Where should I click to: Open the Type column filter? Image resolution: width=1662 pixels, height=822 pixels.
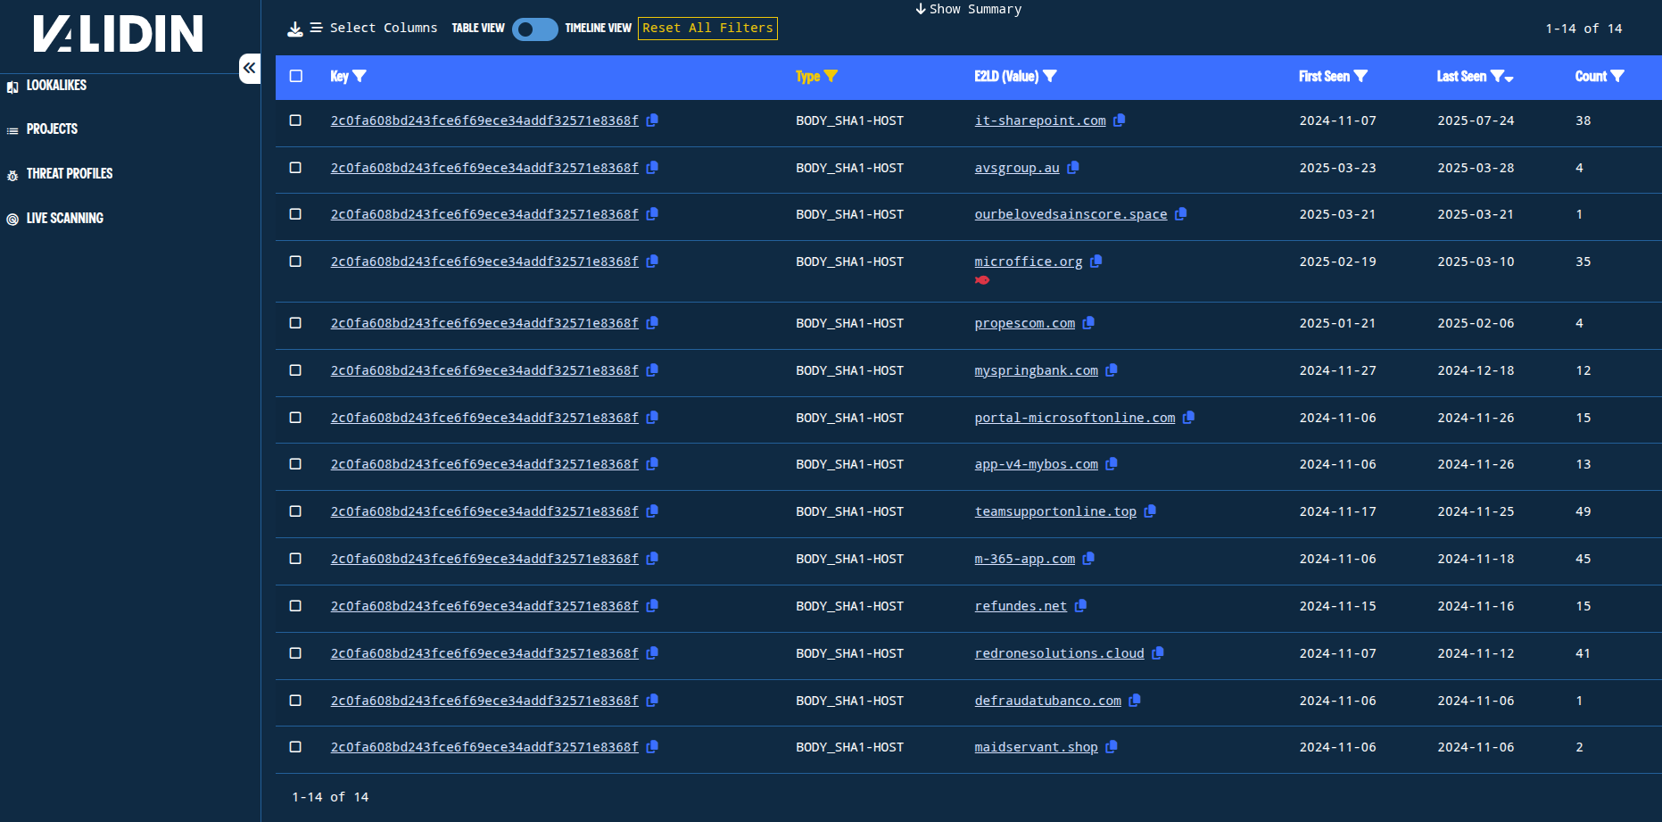[831, 77]
